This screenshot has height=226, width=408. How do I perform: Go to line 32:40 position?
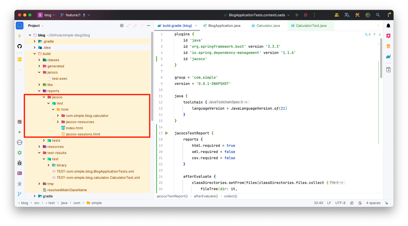319,203
